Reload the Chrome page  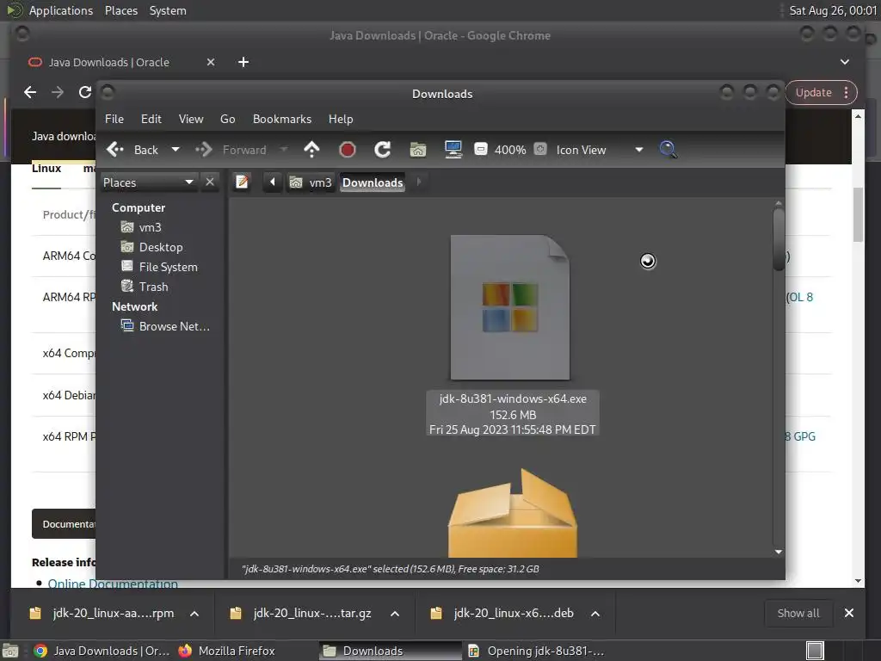pos(85,92)
